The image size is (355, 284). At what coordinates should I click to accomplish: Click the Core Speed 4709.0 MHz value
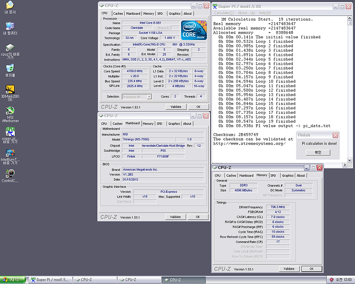click(x=135, y=71)
